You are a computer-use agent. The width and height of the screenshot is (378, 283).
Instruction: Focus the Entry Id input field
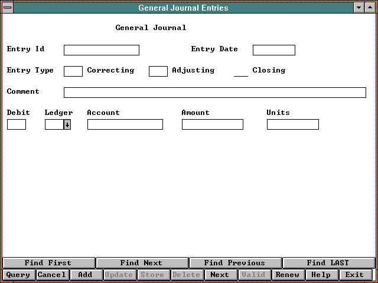(101, 50)
